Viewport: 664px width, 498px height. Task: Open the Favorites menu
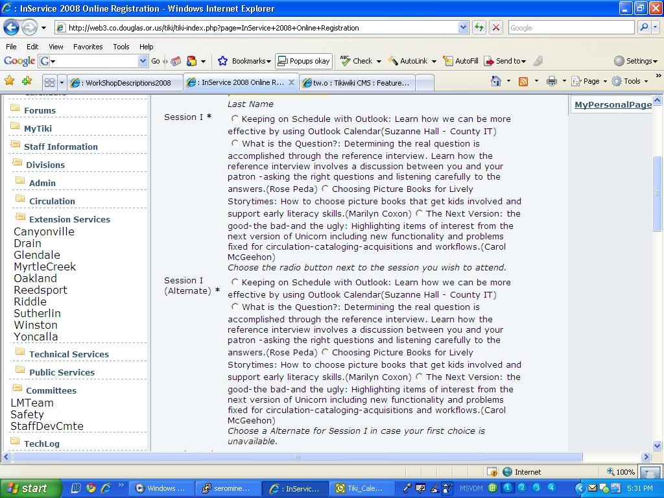coord(88,47)
